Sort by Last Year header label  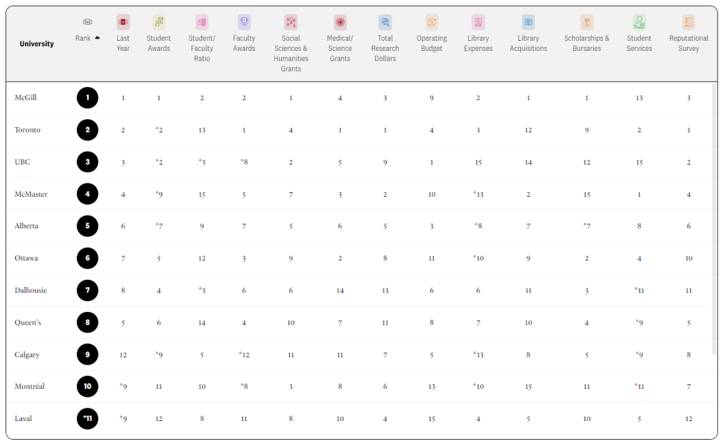coord(123,43)
